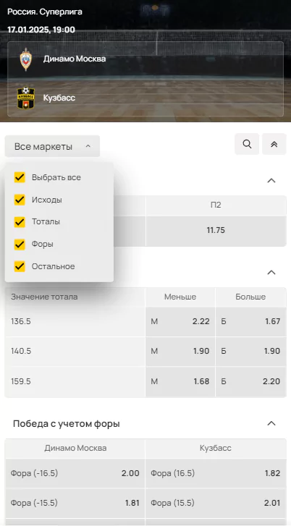This screenshot has width=291, height=526.
Task: Click the search magnifier icon
Action: (247, 144)
